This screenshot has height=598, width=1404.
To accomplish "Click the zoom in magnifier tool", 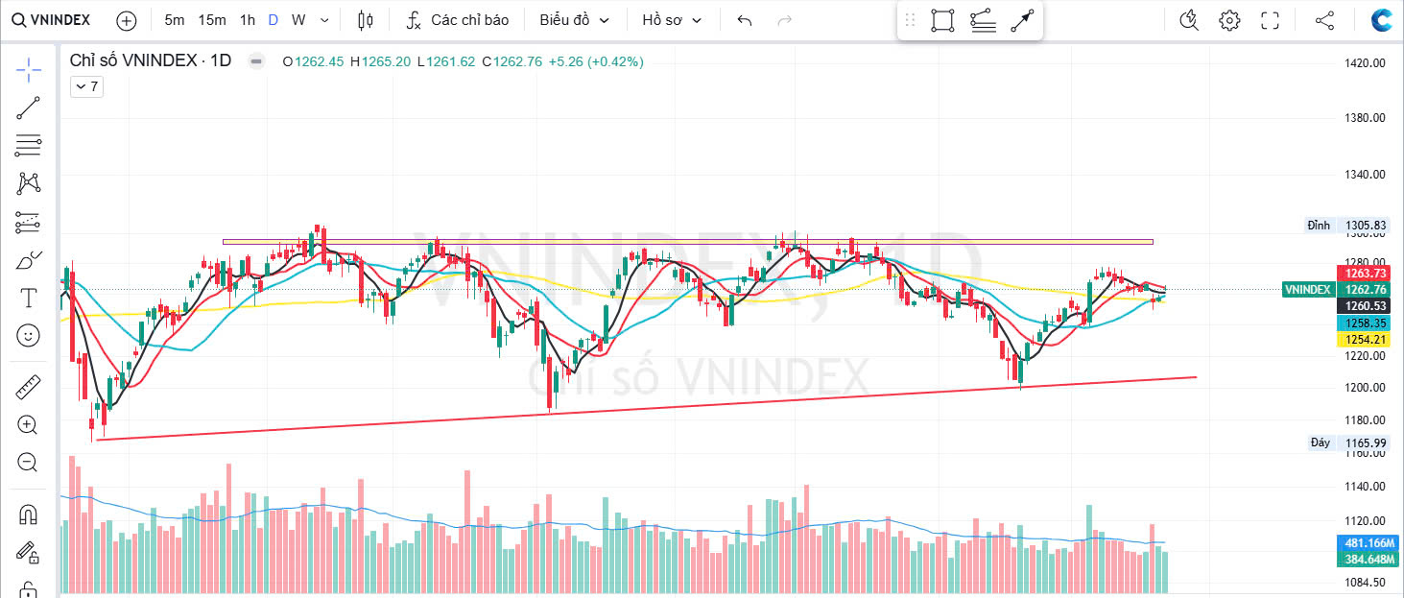I will click(29, 425).
